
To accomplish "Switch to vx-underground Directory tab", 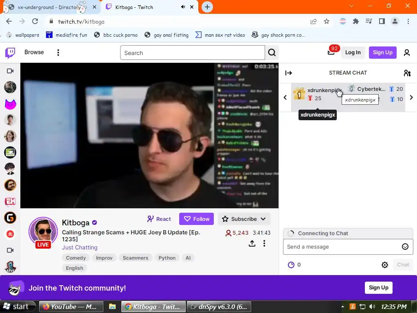I will pos(49,7).
